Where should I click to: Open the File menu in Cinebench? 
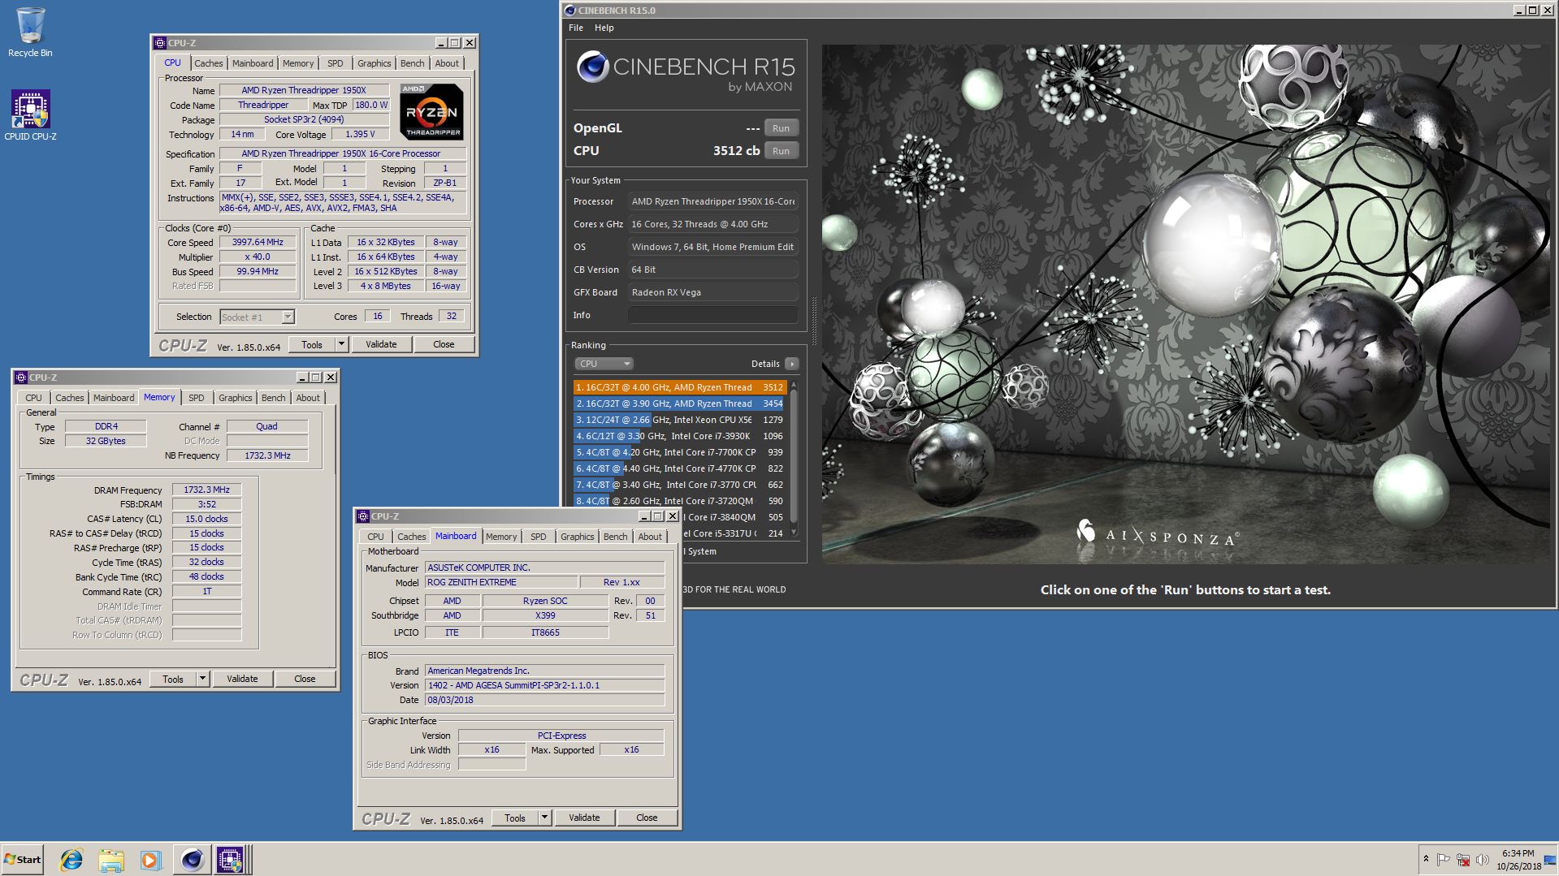click(576, 28)
